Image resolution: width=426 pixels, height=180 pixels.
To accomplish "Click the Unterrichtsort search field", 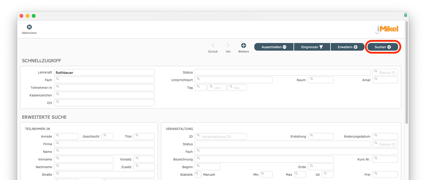I will coord(234,80).
